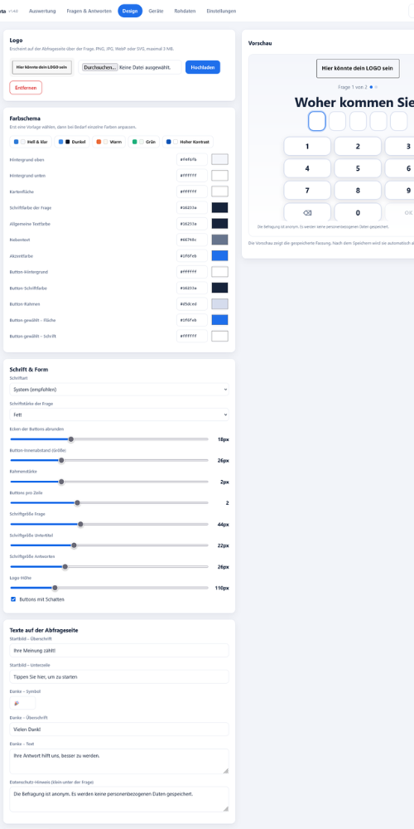This screenshot has height=829, width=414.
Task: Open the Schriftart dropdown
Action: [119, 389]
